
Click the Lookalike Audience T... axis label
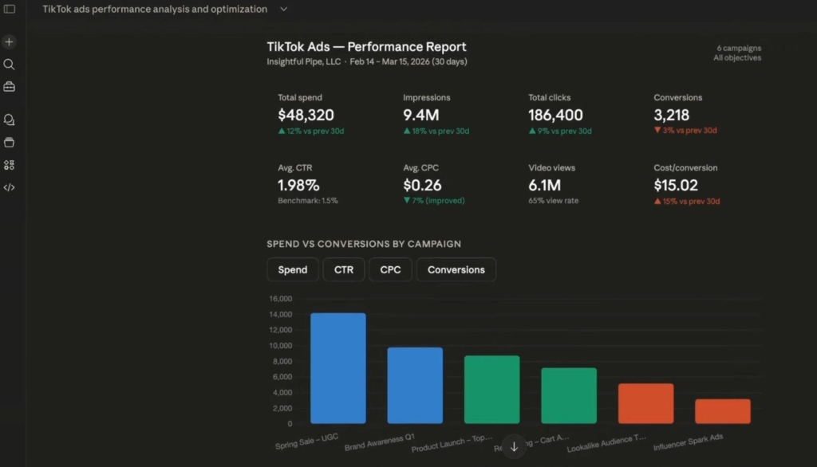point(606,443)
